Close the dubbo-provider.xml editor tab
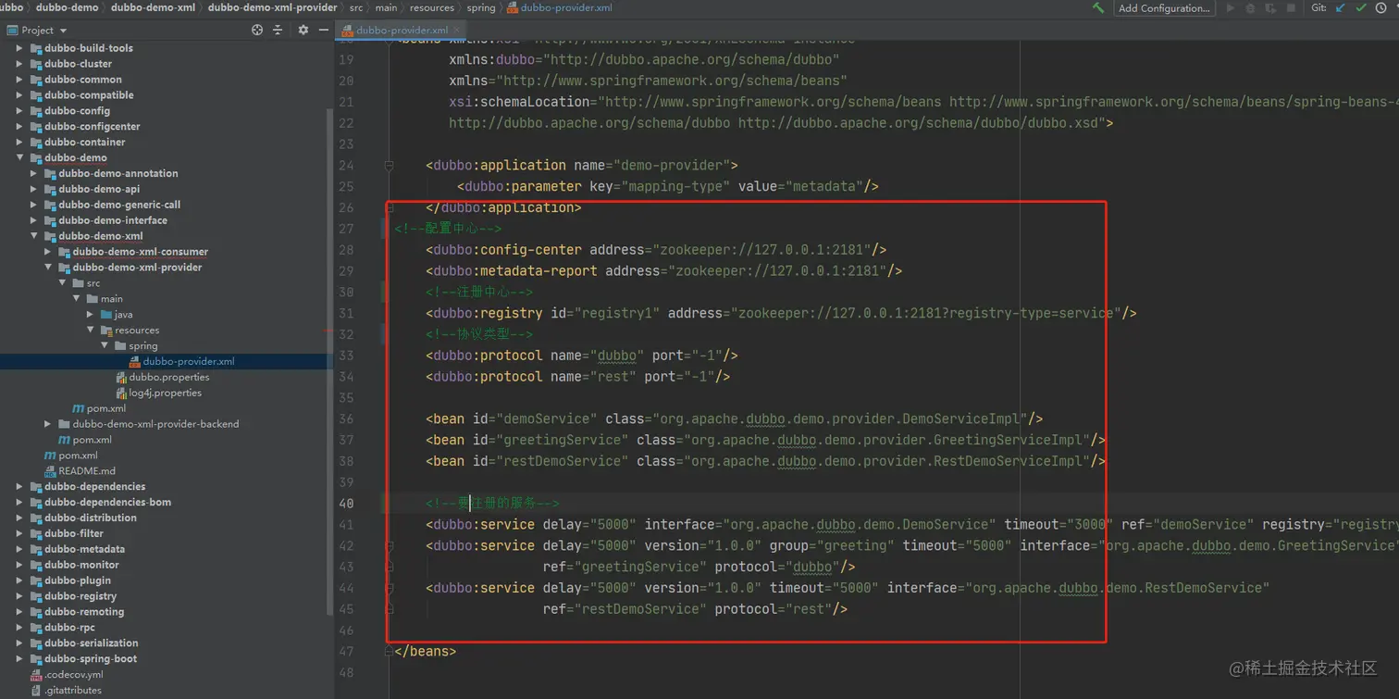The height and width of the screenshot is (699, 1399). coord(457,30)
